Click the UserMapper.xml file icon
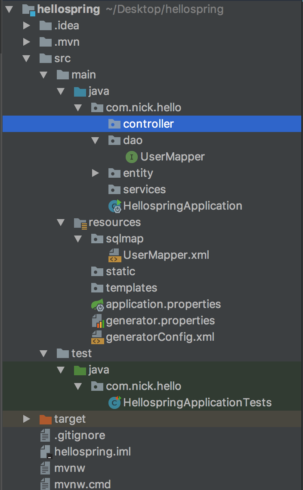Viewport: 303px width, 490px height. click(115, 255)
